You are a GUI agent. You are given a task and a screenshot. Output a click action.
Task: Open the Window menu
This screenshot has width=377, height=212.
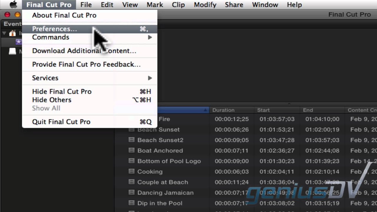(x=265, y=5)
